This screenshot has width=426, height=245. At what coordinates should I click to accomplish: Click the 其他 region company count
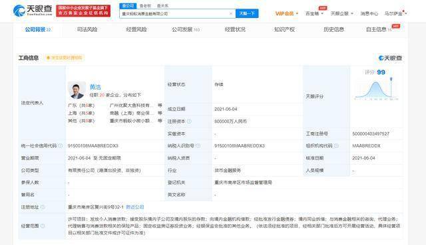pyautogui.click(x=81, y=121)
